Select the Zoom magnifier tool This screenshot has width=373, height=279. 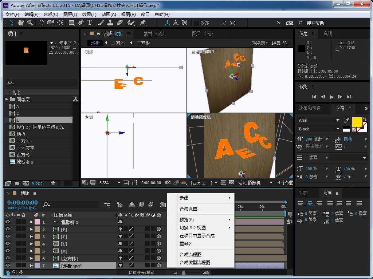[30, 23]
